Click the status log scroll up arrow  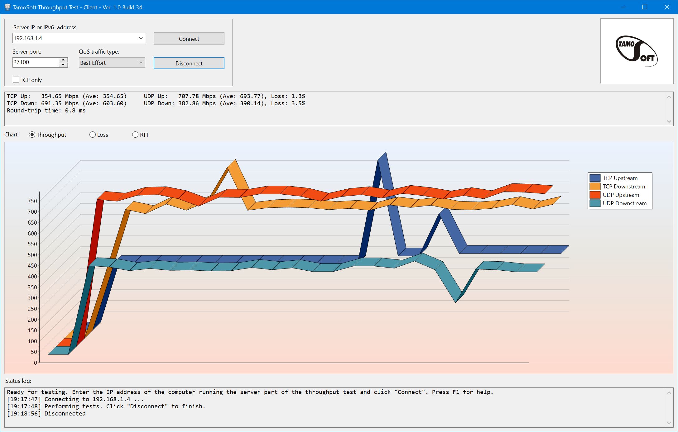pyautogui.click(x=669, y=393)
